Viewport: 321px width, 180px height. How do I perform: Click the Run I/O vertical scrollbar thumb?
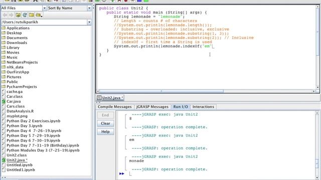click(317, 163)
